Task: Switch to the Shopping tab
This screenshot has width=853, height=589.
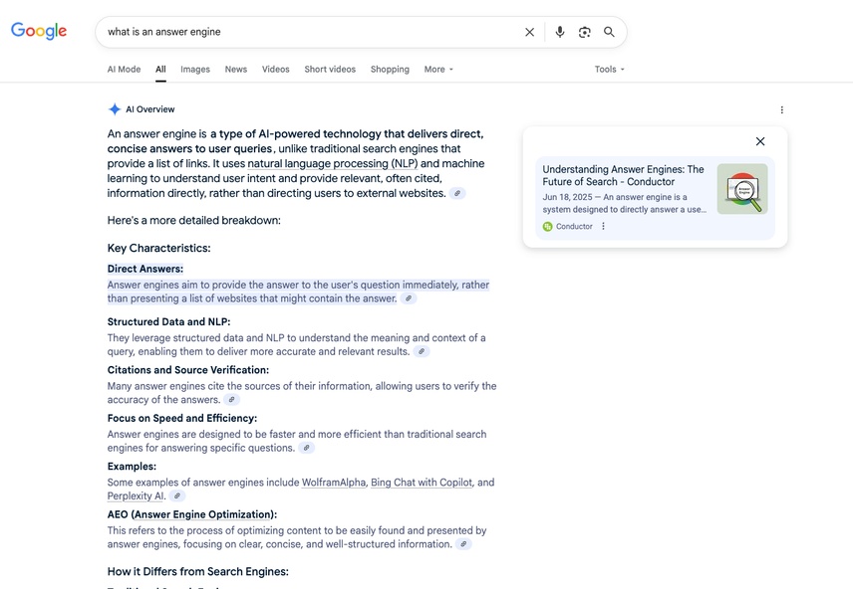Action: click(x=390, y=70)
